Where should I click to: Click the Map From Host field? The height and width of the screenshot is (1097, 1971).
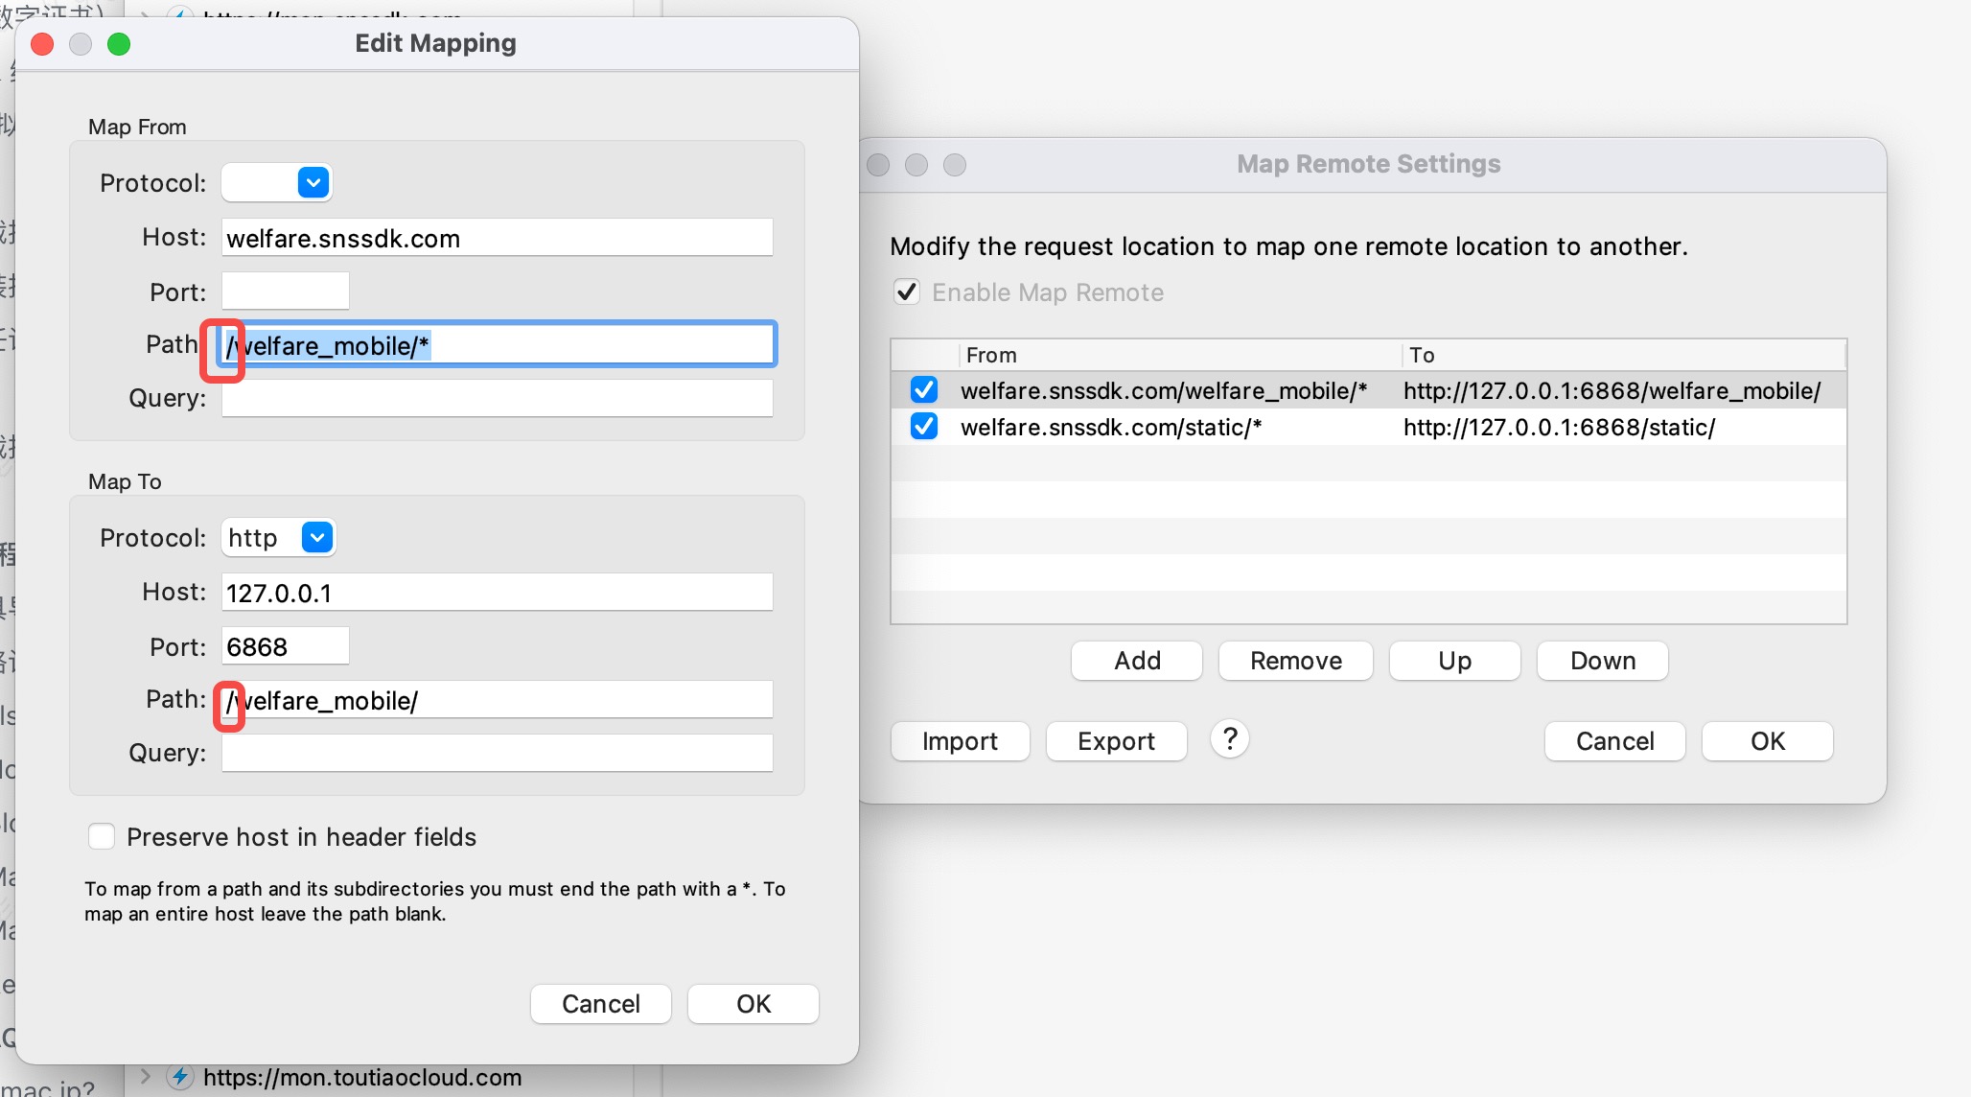coord(497,238)
